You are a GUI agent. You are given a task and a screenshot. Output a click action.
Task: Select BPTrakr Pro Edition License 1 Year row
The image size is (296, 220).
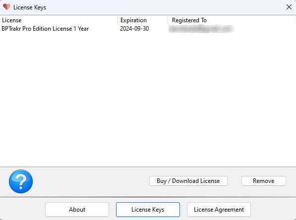tap(148, 29)
